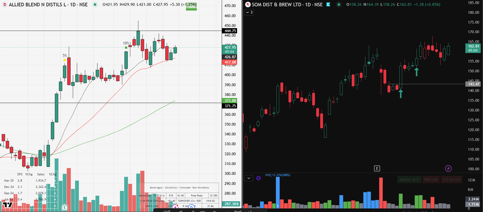Click the green market status dot on the Som Dist chart
483x212 pixels.
click(339, 4)
